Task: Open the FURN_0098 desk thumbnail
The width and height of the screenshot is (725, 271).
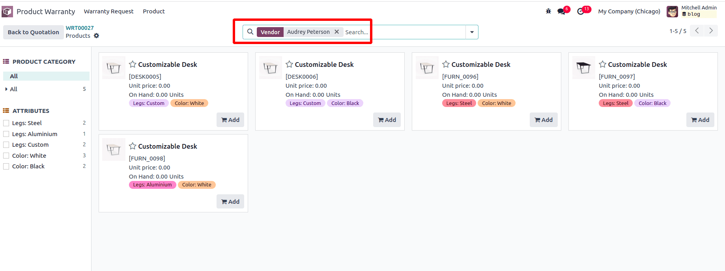Action: click(114, 149)
